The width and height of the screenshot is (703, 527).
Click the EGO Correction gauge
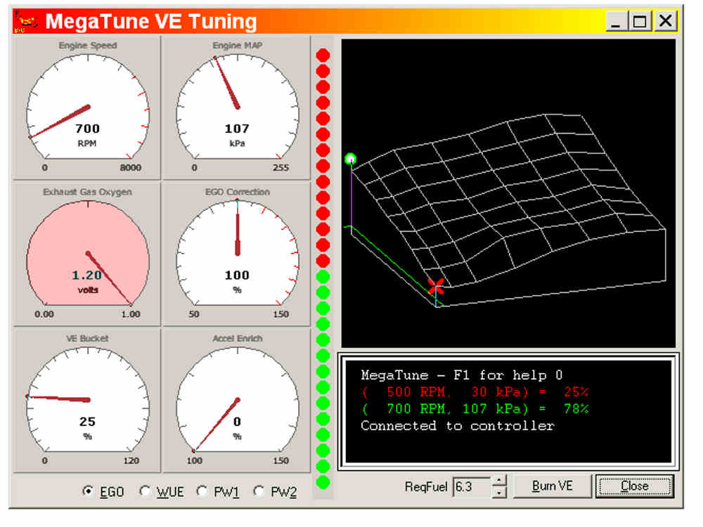(x=237, y=254)
